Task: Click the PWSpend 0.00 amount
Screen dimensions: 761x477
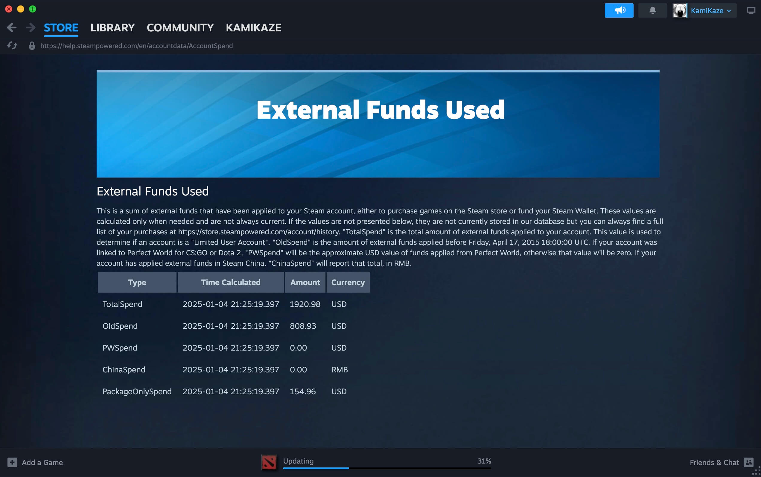Action: point(298,348)
